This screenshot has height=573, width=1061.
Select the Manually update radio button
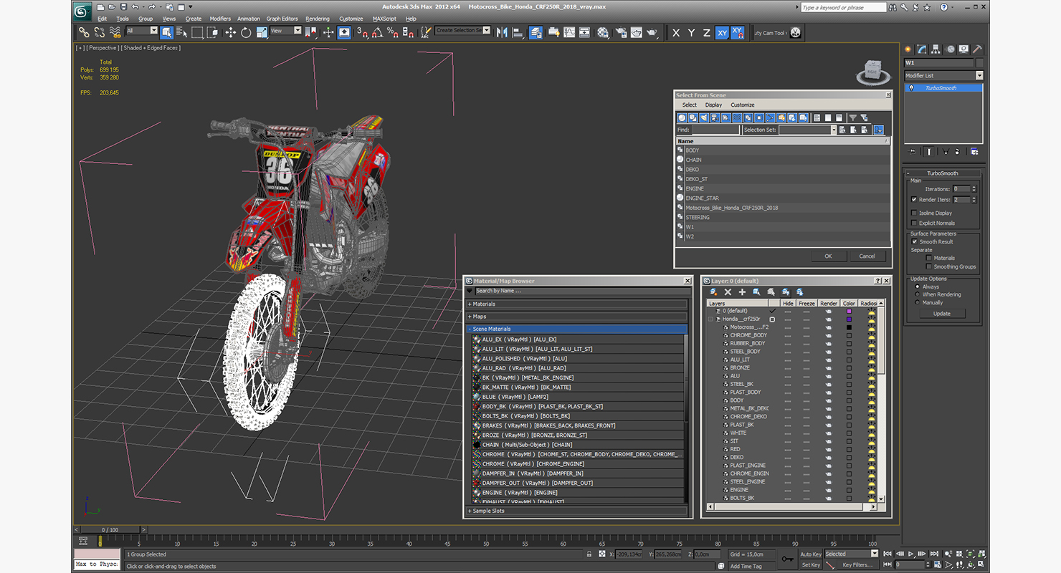click(917, 302)
